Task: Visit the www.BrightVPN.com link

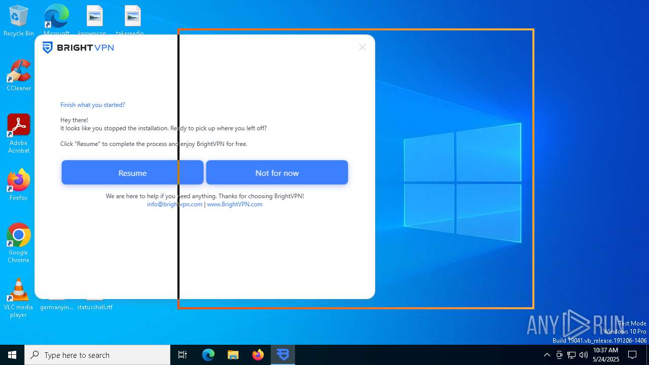Action: (x=235, y=204)
